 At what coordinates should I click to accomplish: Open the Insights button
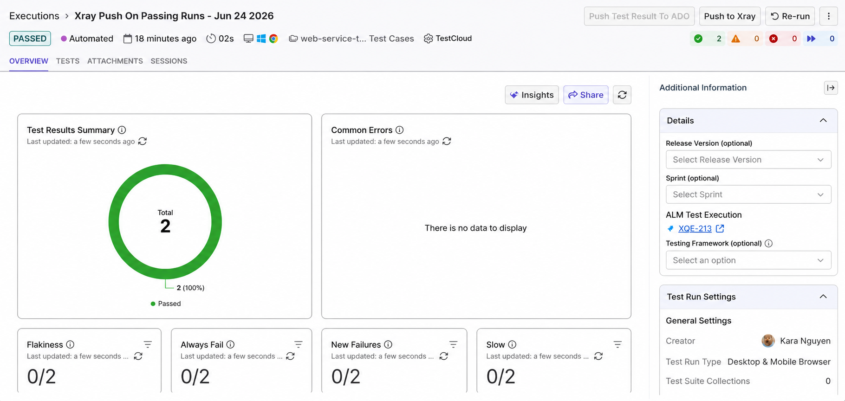pos(532,95)
